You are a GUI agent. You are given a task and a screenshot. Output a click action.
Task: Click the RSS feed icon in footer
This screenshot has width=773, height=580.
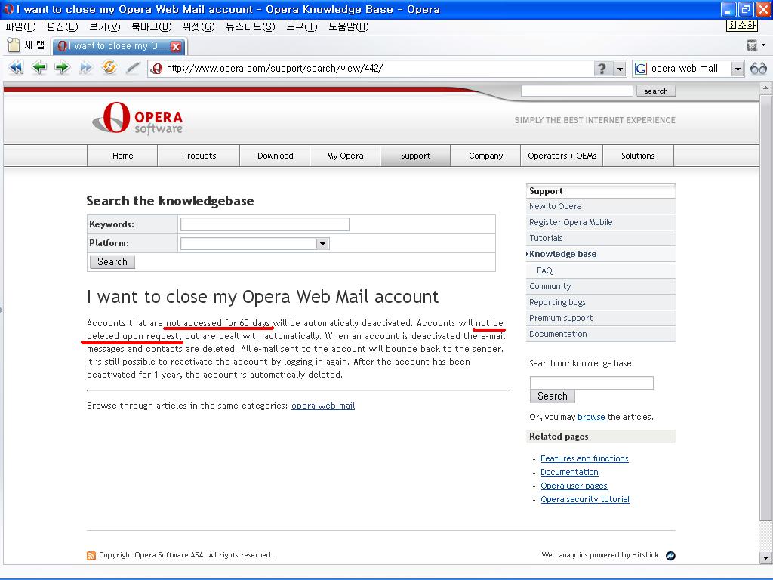pos(91,555)
